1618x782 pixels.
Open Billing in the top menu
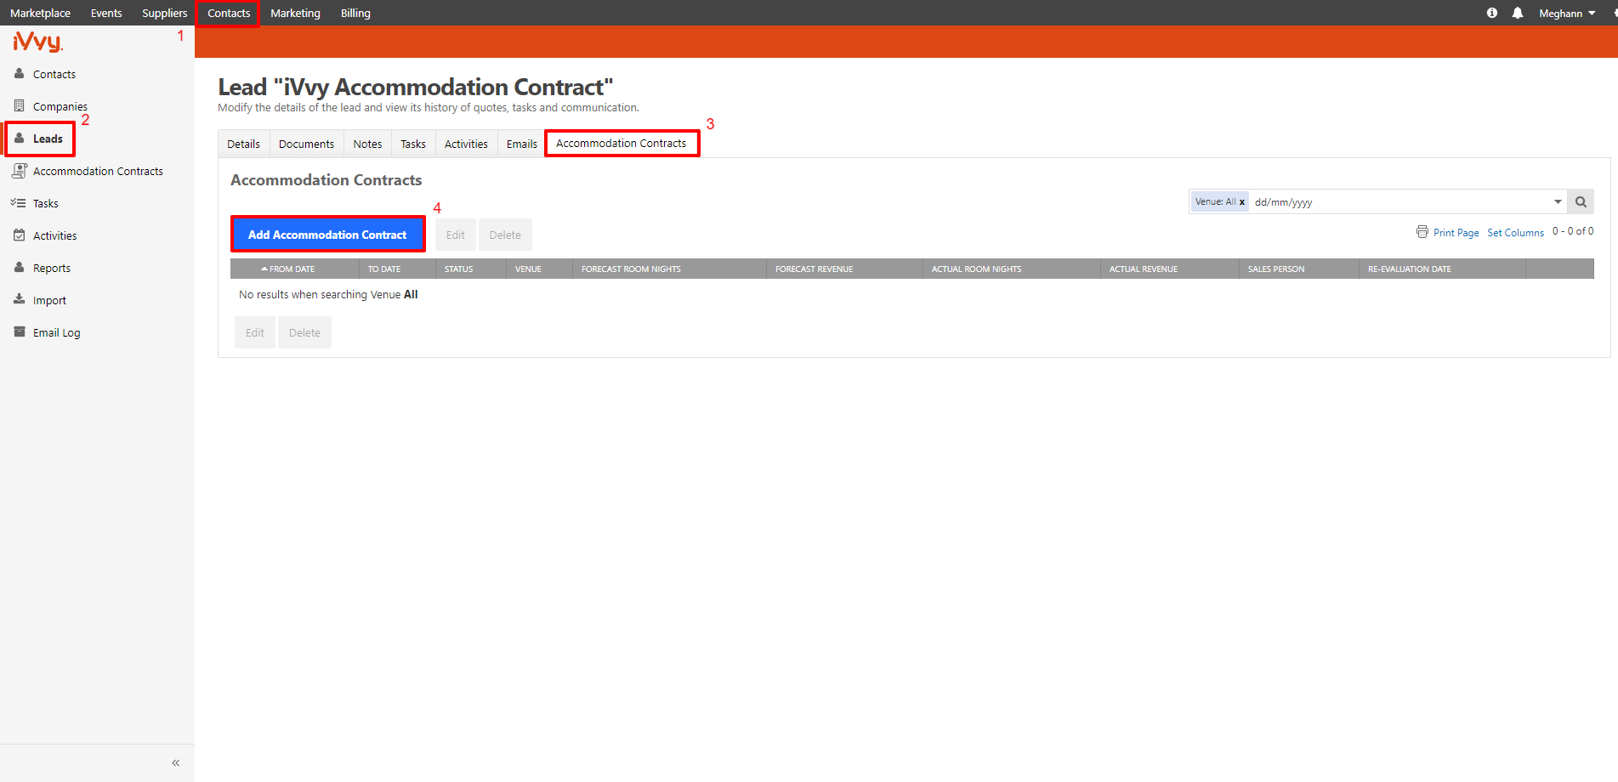coord(355,14)
